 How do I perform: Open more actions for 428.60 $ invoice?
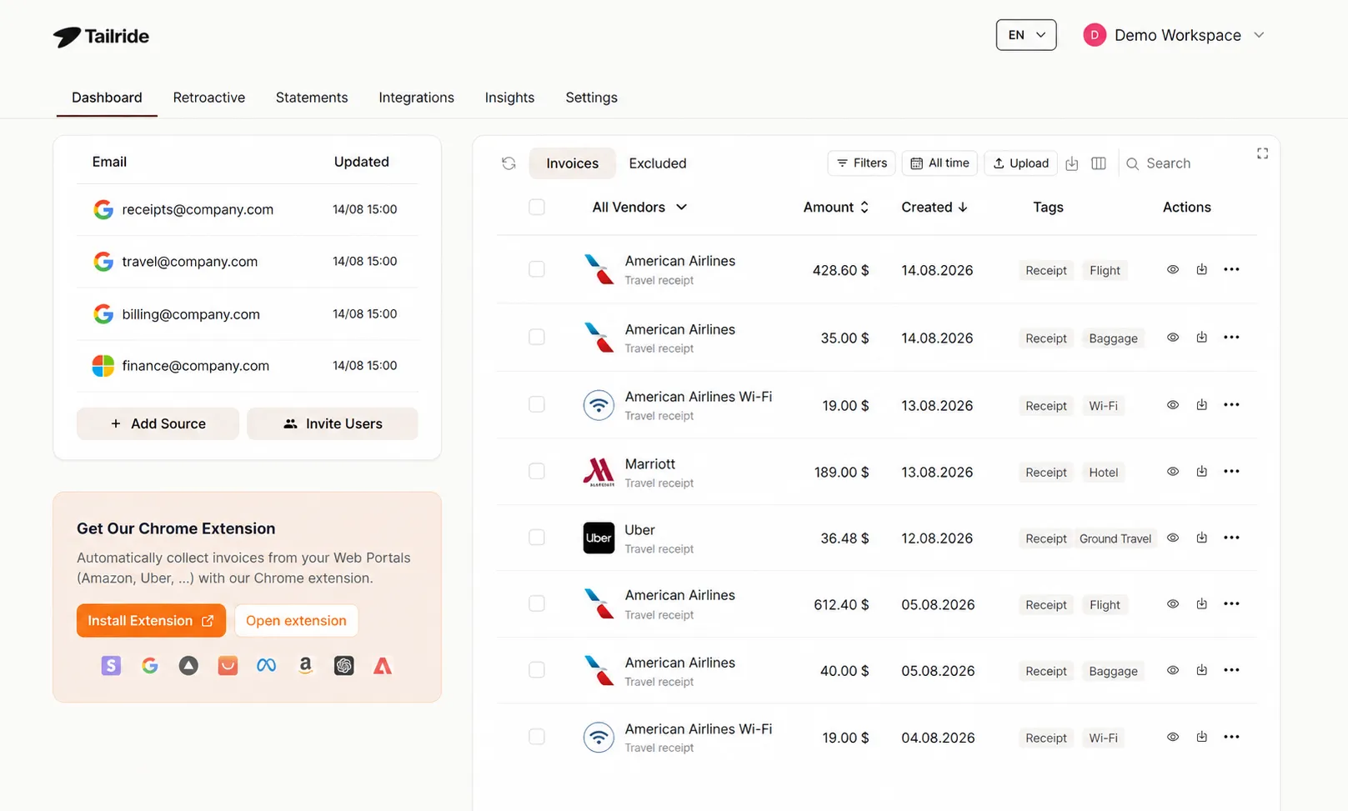click(x=1231, y=269)
